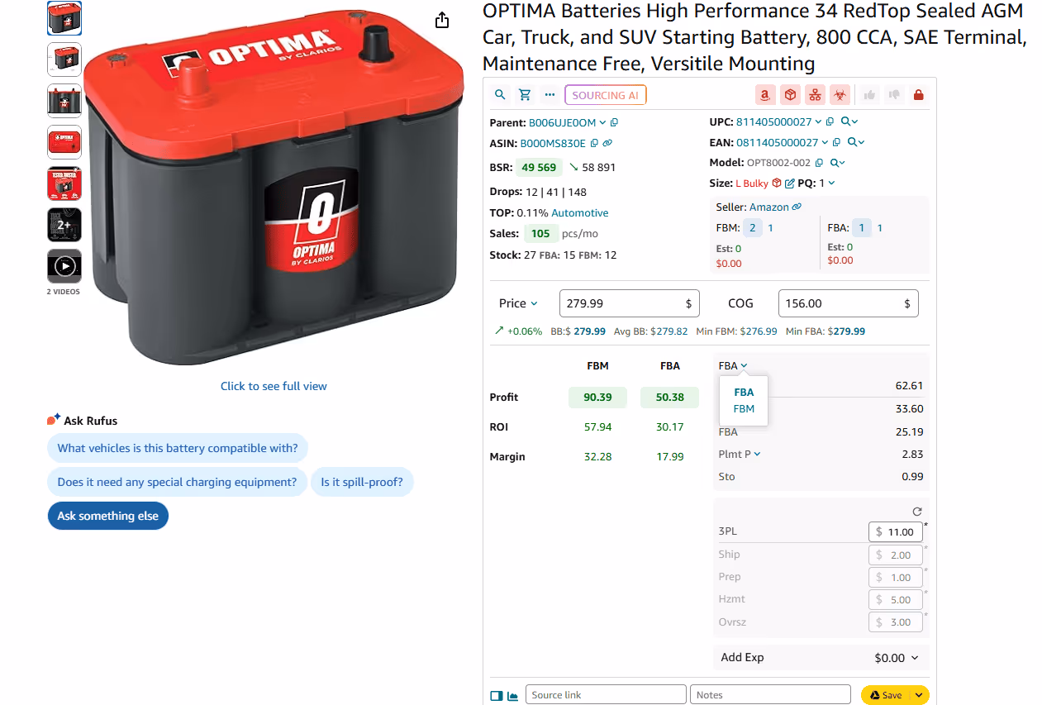Select the first product thumbnail image
Viewport: 1042px width, 705px height.
[x=64, y=18]
